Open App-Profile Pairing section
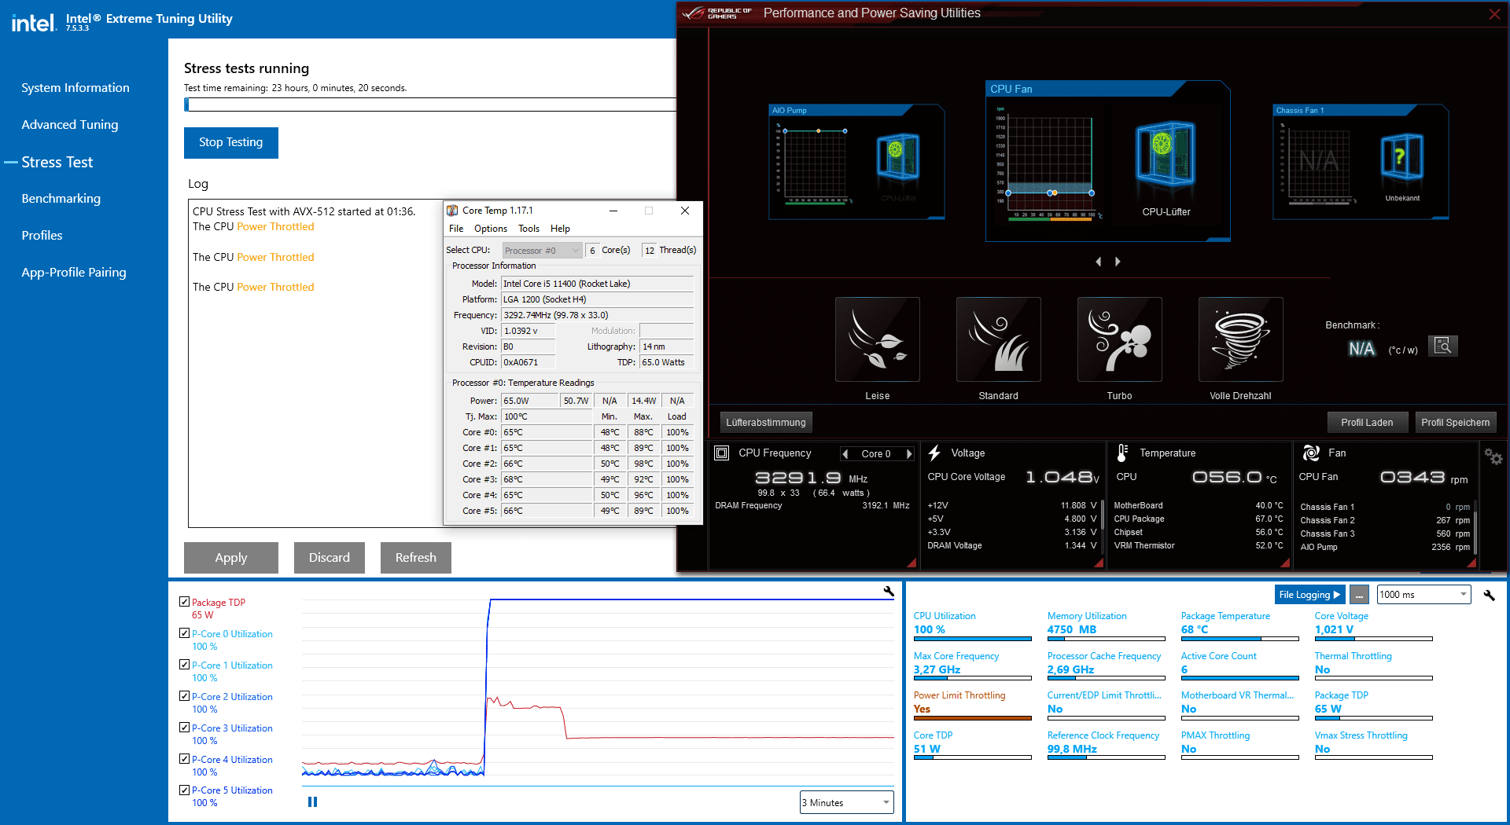1510x825 pixels. pos(74,272)
